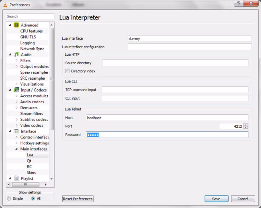Expand the Audio codecs node

16,102
